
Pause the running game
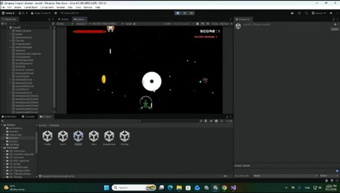185,13
